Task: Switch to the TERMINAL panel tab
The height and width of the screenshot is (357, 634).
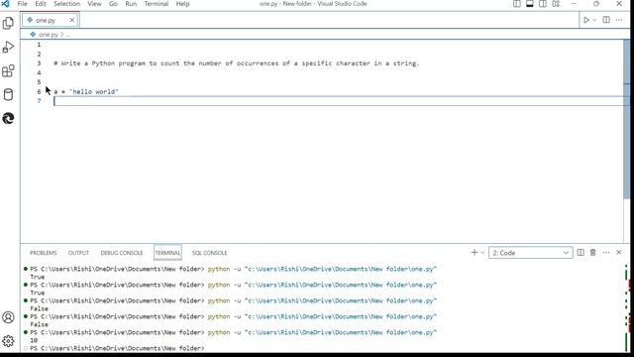Action: coord(167,253)
